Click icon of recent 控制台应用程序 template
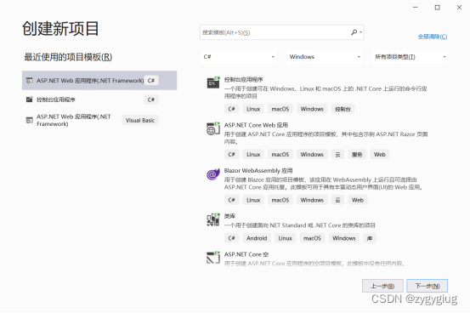Image resolution: width=470 pixels, height=313 pixels. coord(30,100)
